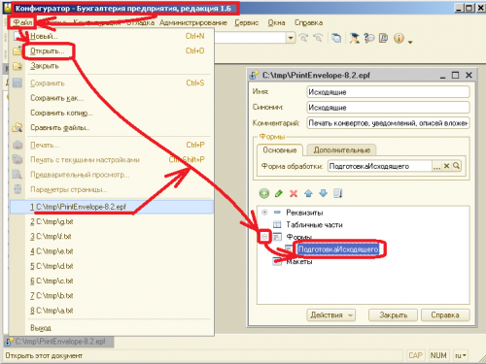The height and width of the screenshot is (364, 486).
Task: Open the toolbar search combo box dropdown arrow
Action: pos(291,38)
